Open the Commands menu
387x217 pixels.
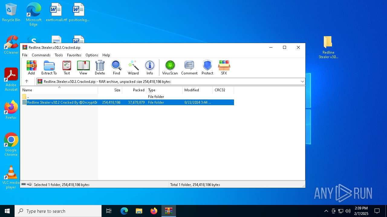[x=41, y=55]
